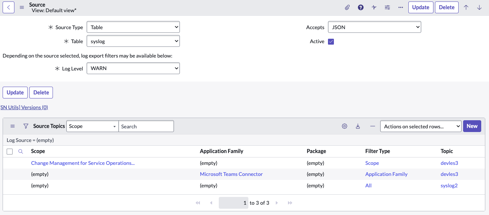Open the Source form context menu icon
489x215 pixels.
click(22, 7)
